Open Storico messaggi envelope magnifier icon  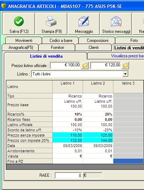(x=116, y=21)
